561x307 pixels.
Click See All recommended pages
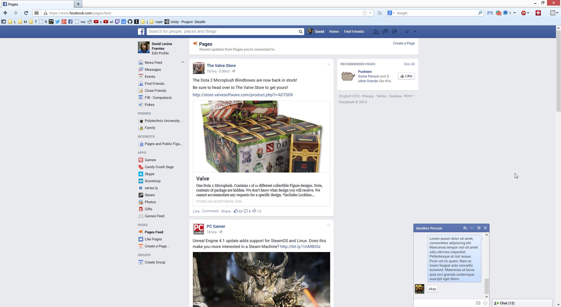[409, 64]
